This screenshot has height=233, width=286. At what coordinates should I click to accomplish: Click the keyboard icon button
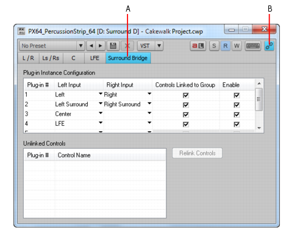coord(253,46)
